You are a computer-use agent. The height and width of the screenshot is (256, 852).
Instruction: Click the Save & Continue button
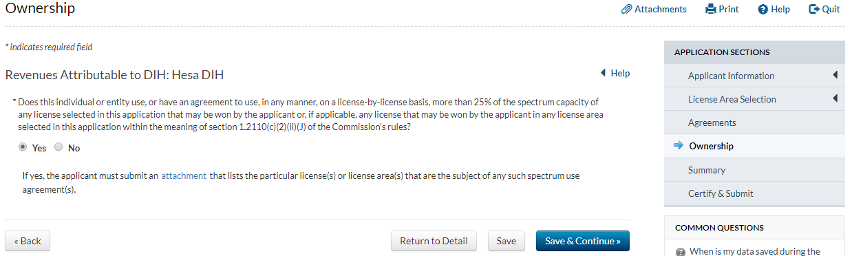coord(582,241)
